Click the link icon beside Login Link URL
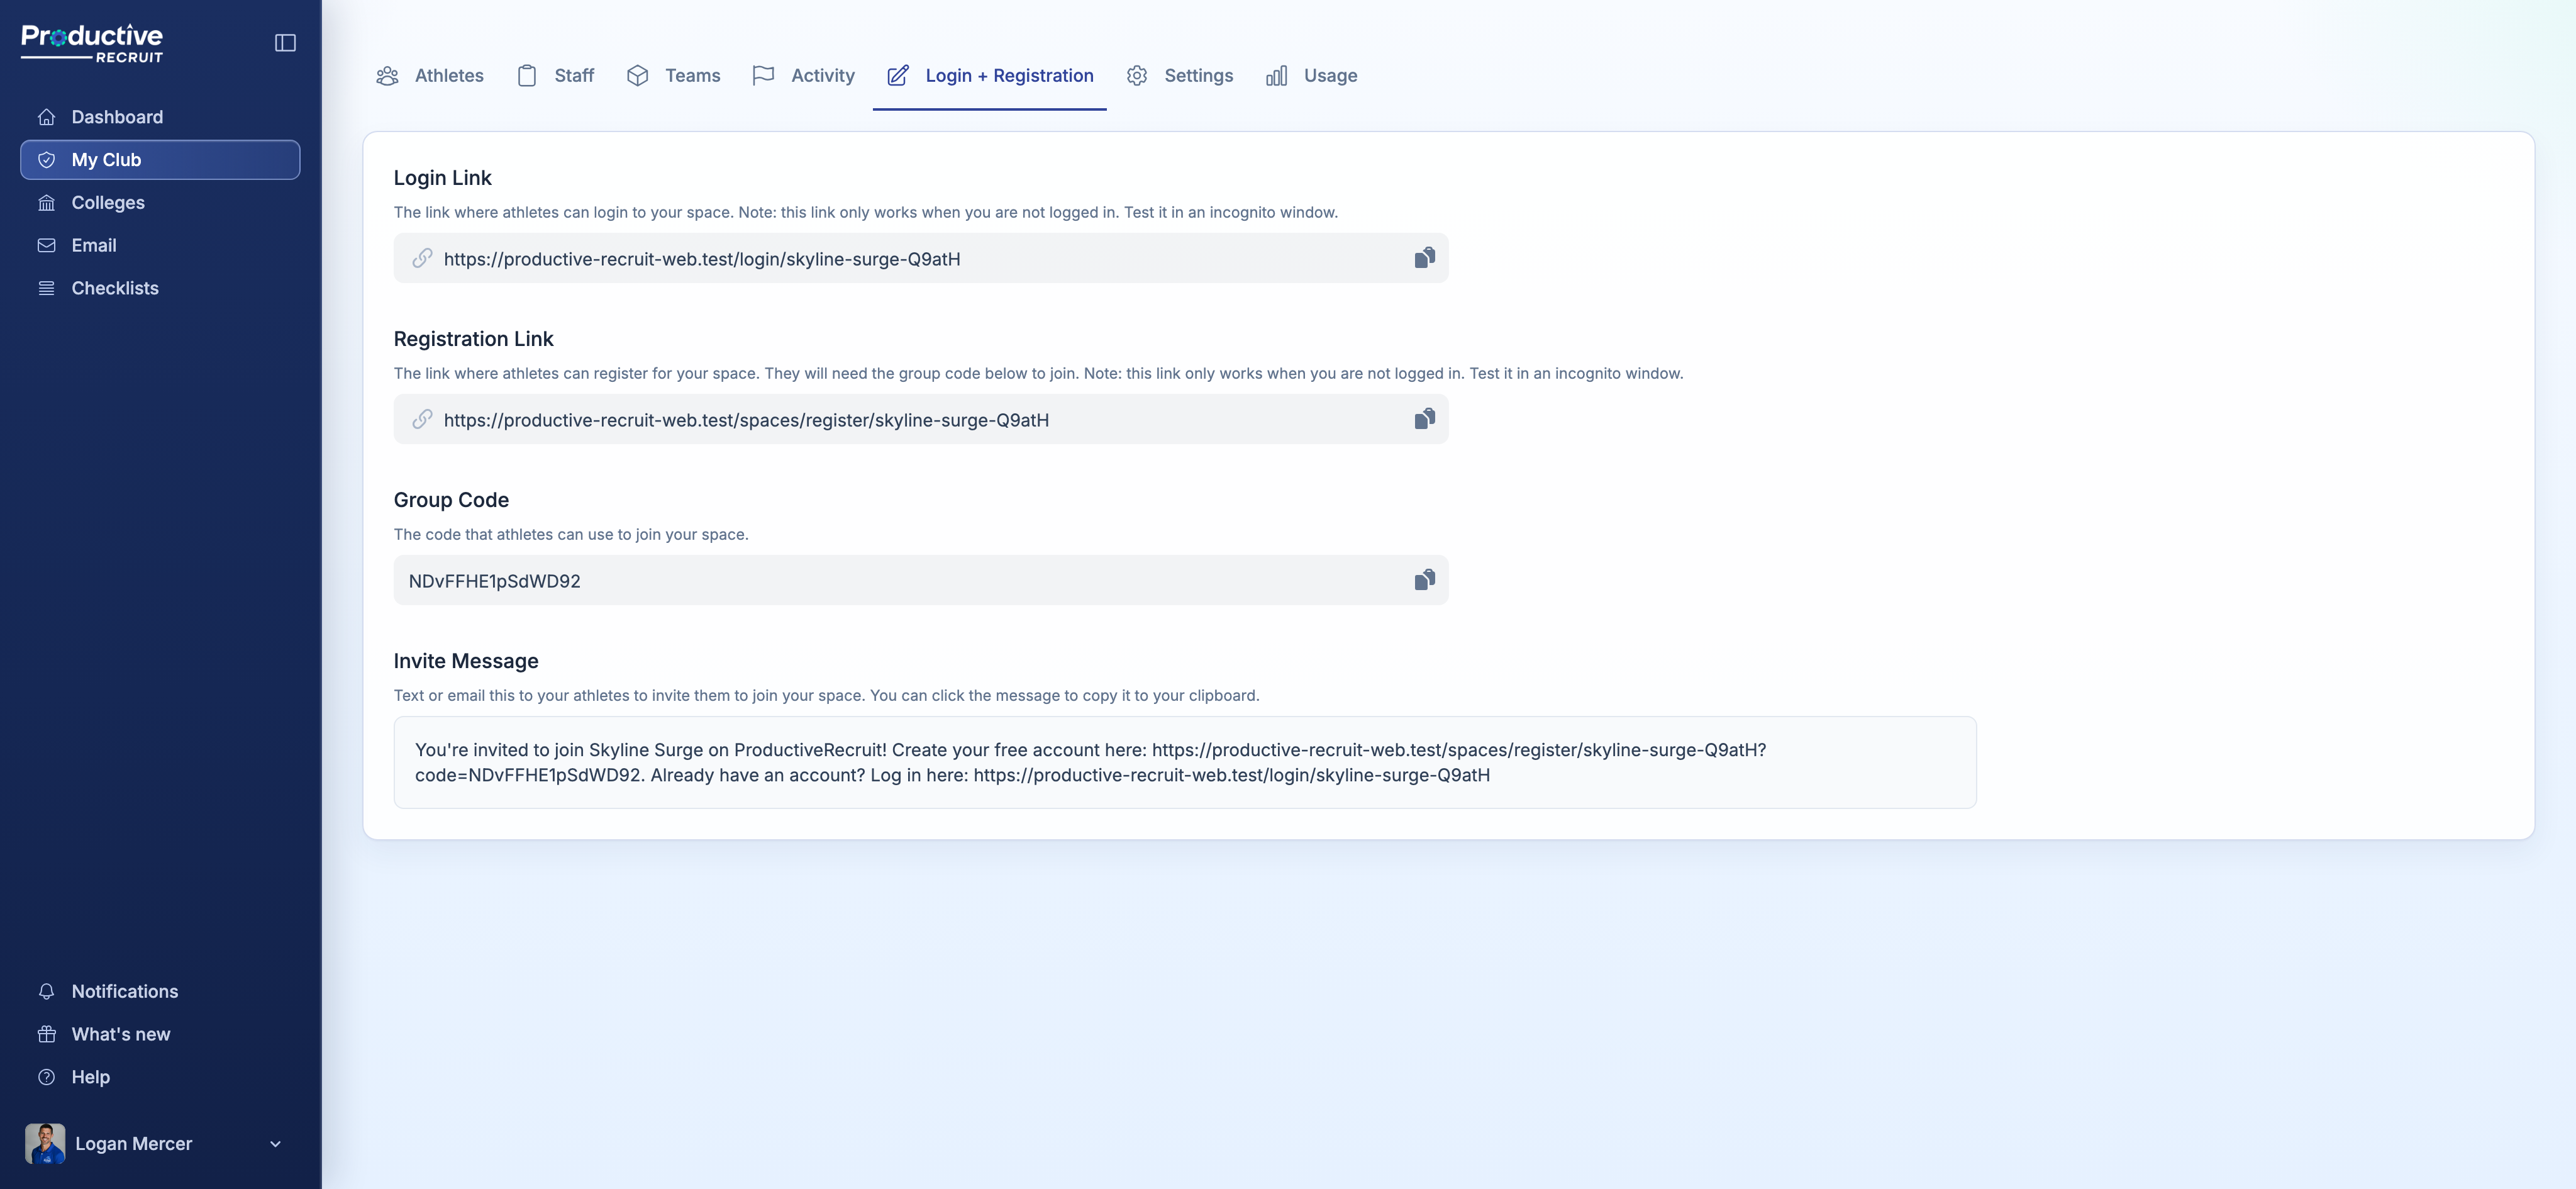This screenshot has height=1189, width=2576. [x=422, y=258]
